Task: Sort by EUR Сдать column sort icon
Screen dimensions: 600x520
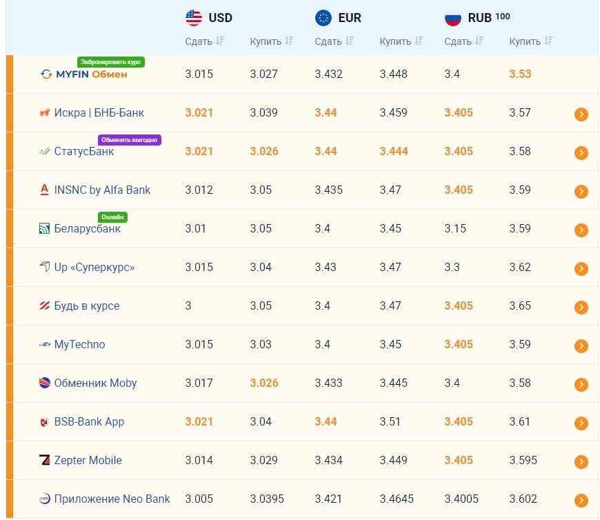Action: [x=350, y=41]
